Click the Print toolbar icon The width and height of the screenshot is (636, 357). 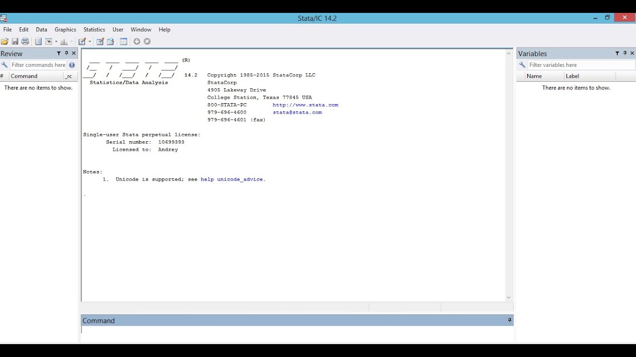(25, 42)
